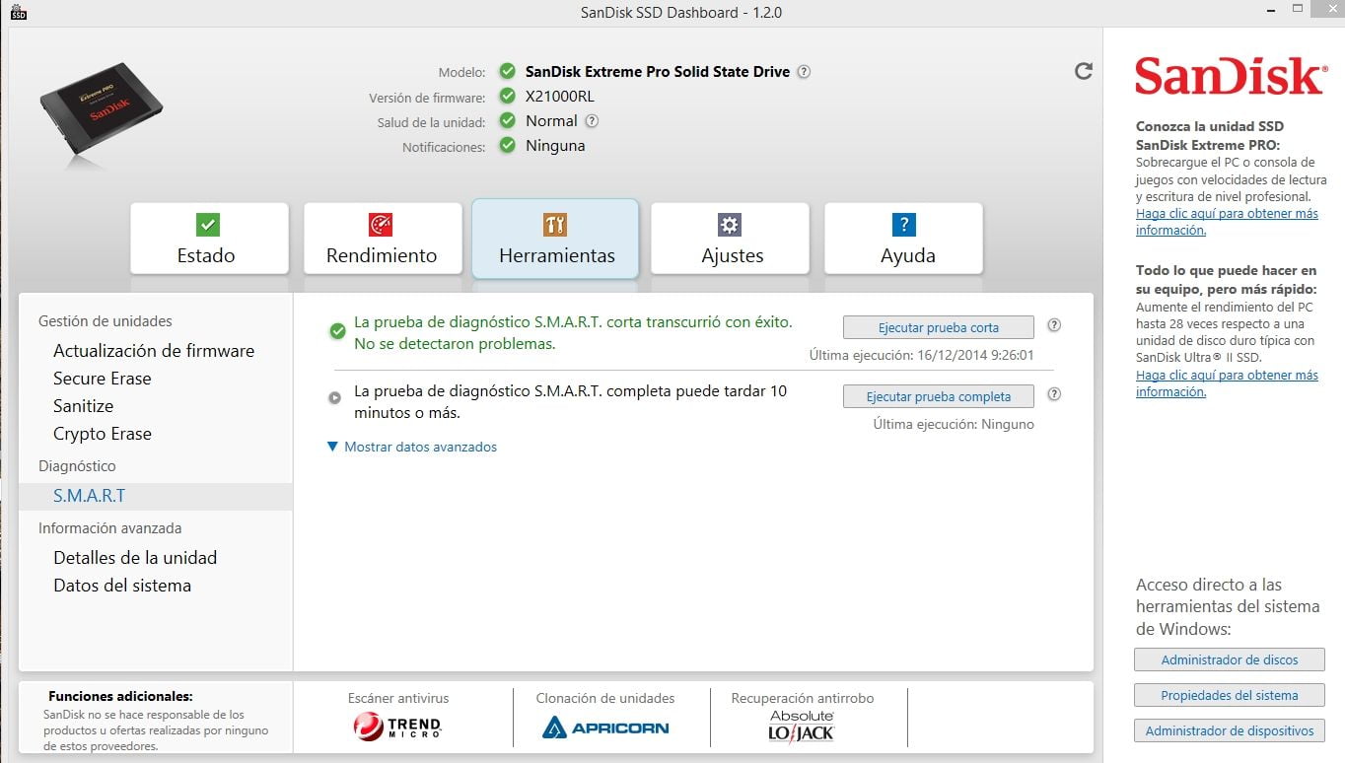Click the green check next to Notificaciones
This screenshot has height=763, width=1345.
point(507,146)
